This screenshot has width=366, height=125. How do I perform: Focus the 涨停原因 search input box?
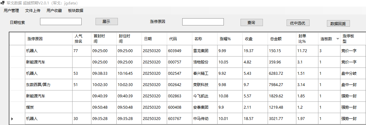203,22
